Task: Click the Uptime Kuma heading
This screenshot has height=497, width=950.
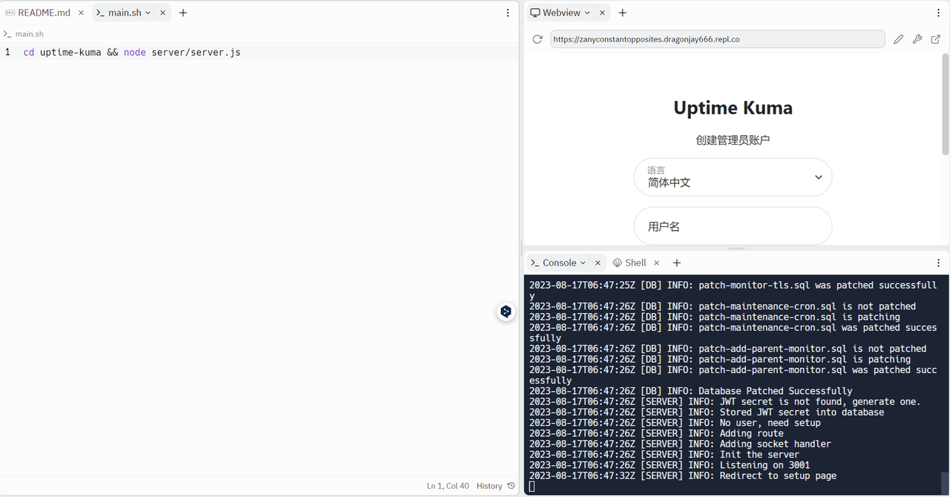Action: (x=733, y=108)
